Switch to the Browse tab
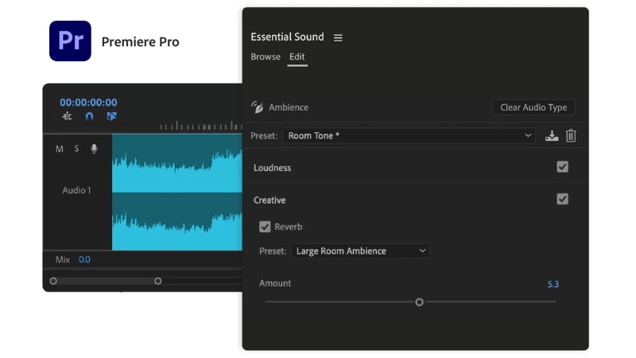636x358 pixels. tap(266, 57)
